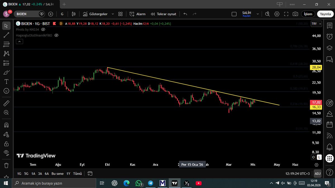The image size is (335, 188).
Task: Open the layout selection rectangle icon
Action: (x=234, y=14)
